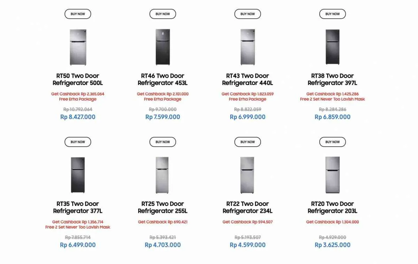Open the RT50 Two Door Refrigerator 500L title
Viewport: 418px width, 264px height.
tap(78, 79)
